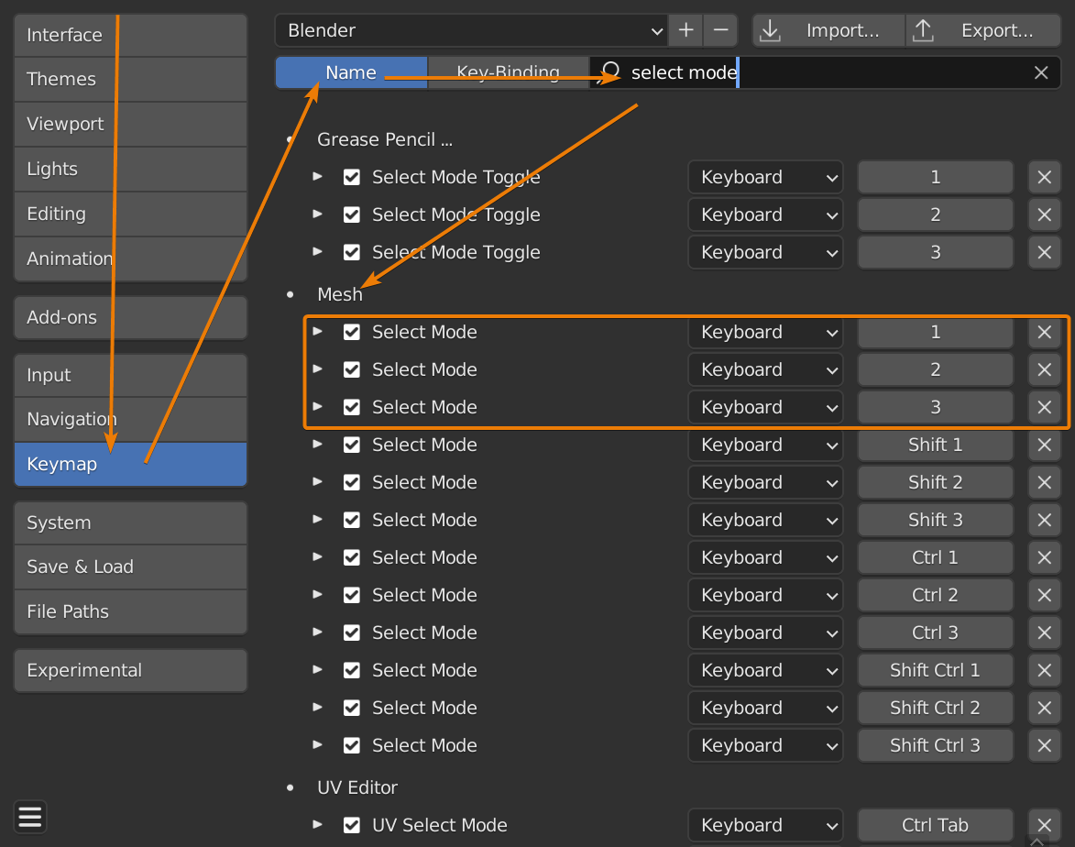The image size is (1075, 847).
Task: Clear the search field with the X icon
Action: click(1041, 73)
